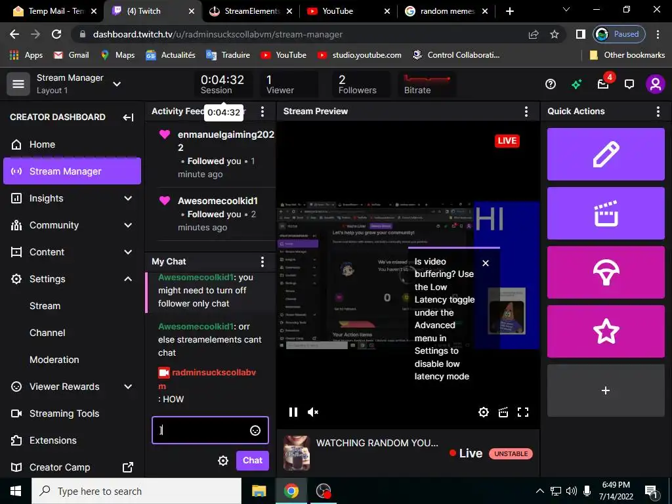Click the 2 Followers stat
Screen dimensions: 672x504
[x=360, y=84]
